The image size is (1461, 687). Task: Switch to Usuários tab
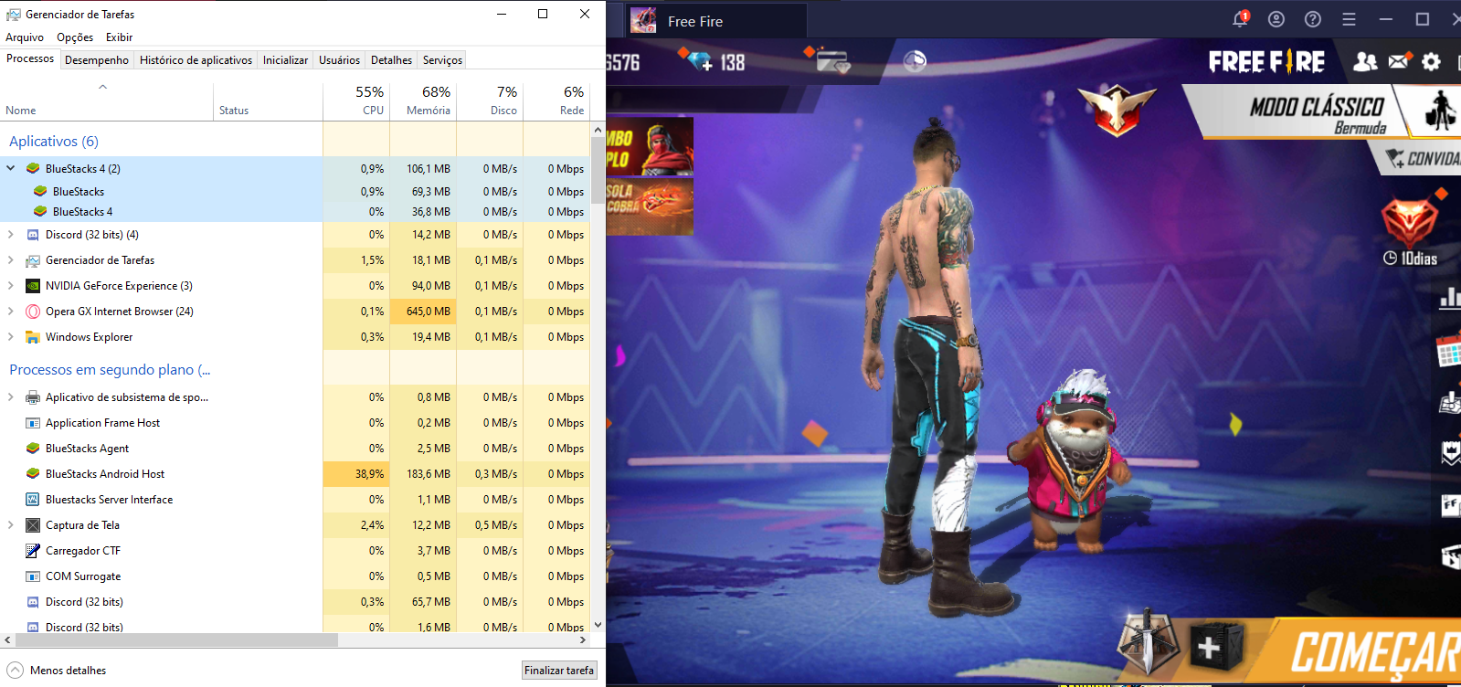pyautogui.click(x=339, y=60)
